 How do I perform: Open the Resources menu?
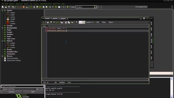pos(19,4)
